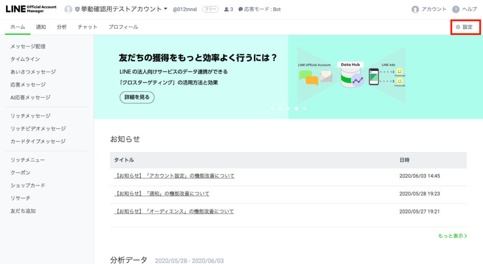This screenshot has height=264, width=483.
Task: Open リッチメニュー in the sidebar
Action: [x=27, y=160]
